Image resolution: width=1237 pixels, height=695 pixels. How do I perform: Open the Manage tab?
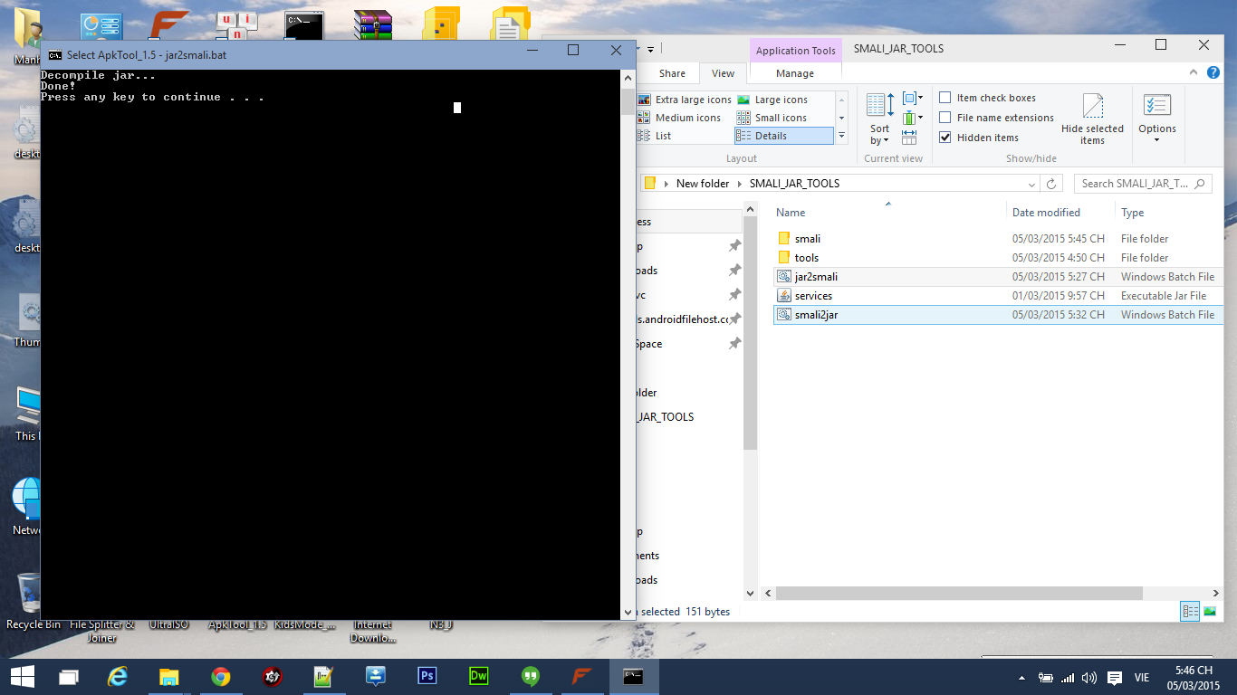[x=795, y=73]
